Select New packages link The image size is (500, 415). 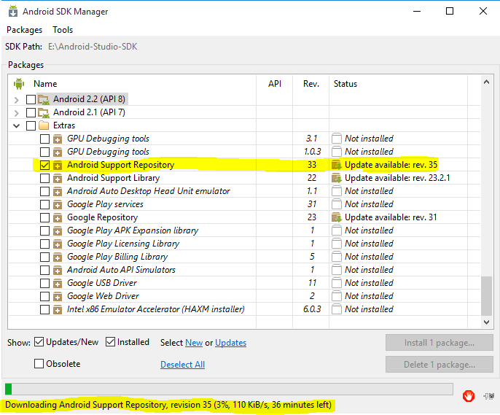pos(194,343)
